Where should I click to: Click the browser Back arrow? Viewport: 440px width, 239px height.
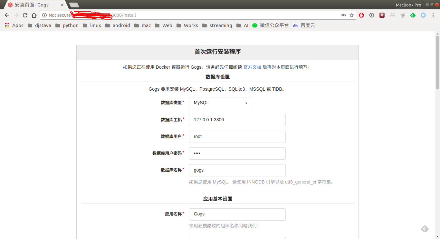(x=7, y=15)
